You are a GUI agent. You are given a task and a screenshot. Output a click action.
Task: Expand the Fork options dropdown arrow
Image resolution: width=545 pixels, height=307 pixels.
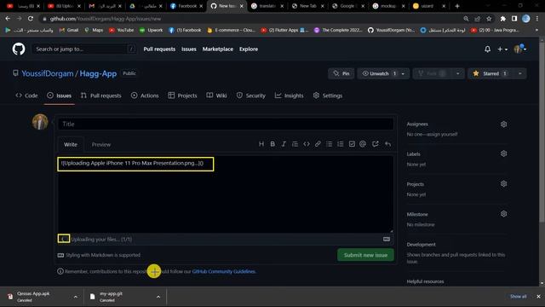click(x=458, y=74)
